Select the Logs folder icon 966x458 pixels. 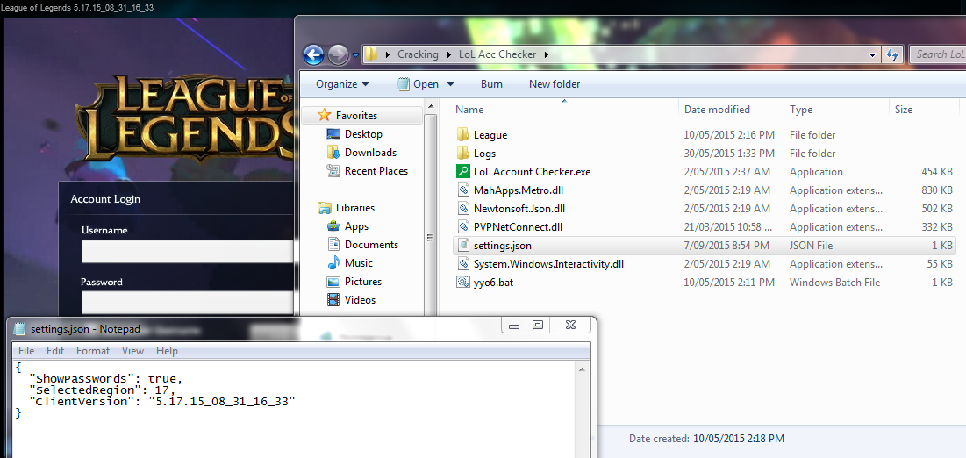point(463,154)
